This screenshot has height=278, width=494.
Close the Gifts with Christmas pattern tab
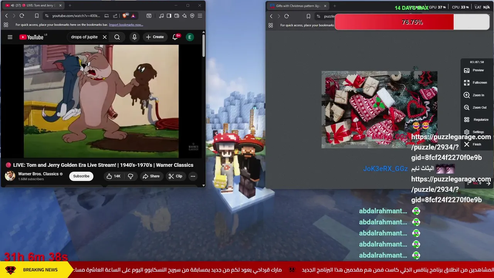coord(325,6)
